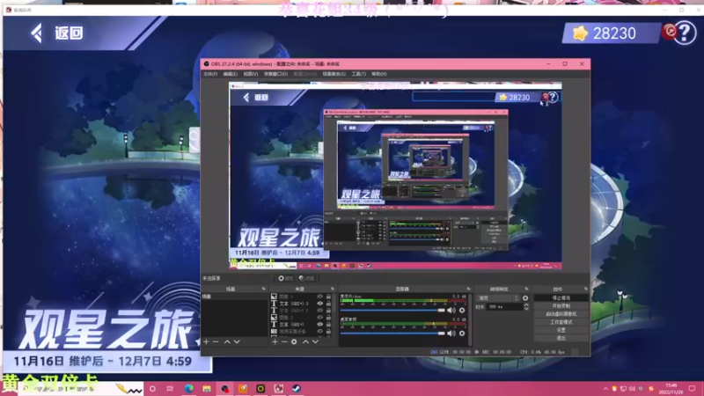Viewport: 704px width, 396px height.
Task: Pop out the Controls dock panel
Action: [x=585, y=289]
